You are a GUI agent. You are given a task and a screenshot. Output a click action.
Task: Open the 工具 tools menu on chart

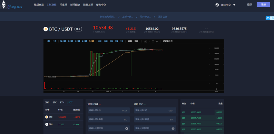tap(136, 41)
